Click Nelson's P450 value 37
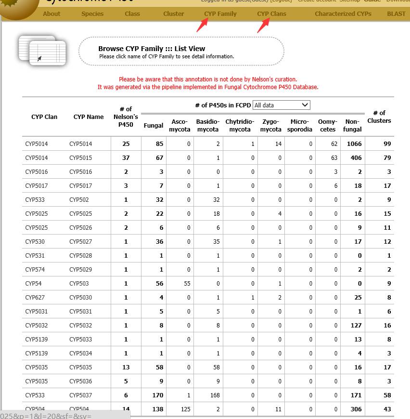410x419 pixels. pyautogui.click(x=126, y=157)
